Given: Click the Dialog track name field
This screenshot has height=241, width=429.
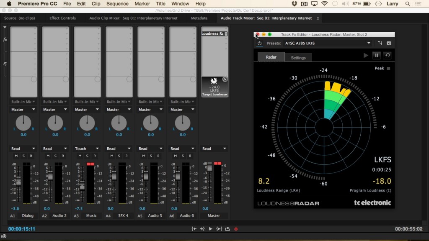Looking at the screenshot, I should [28, 215].
